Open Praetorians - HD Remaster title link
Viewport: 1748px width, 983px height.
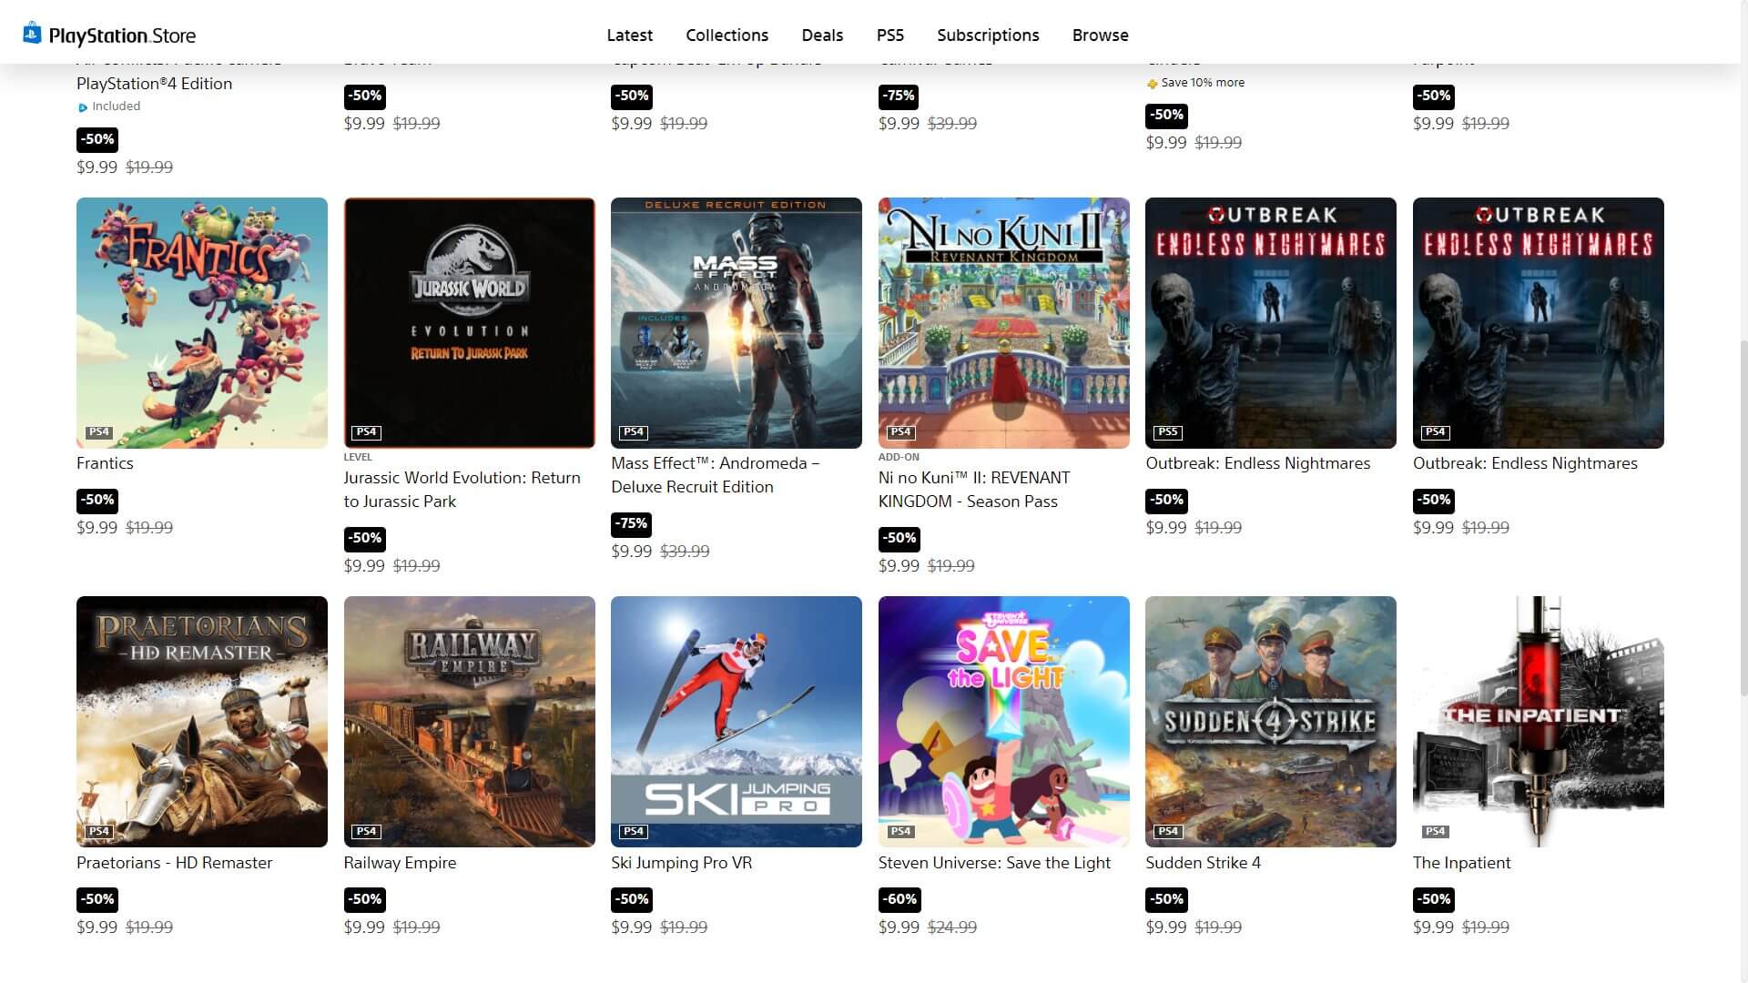[x=174, y=862]
